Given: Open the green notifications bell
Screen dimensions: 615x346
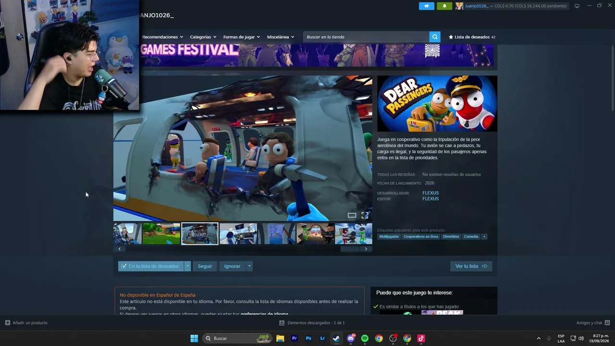Looking at the screenshot, I should (444, 6).
